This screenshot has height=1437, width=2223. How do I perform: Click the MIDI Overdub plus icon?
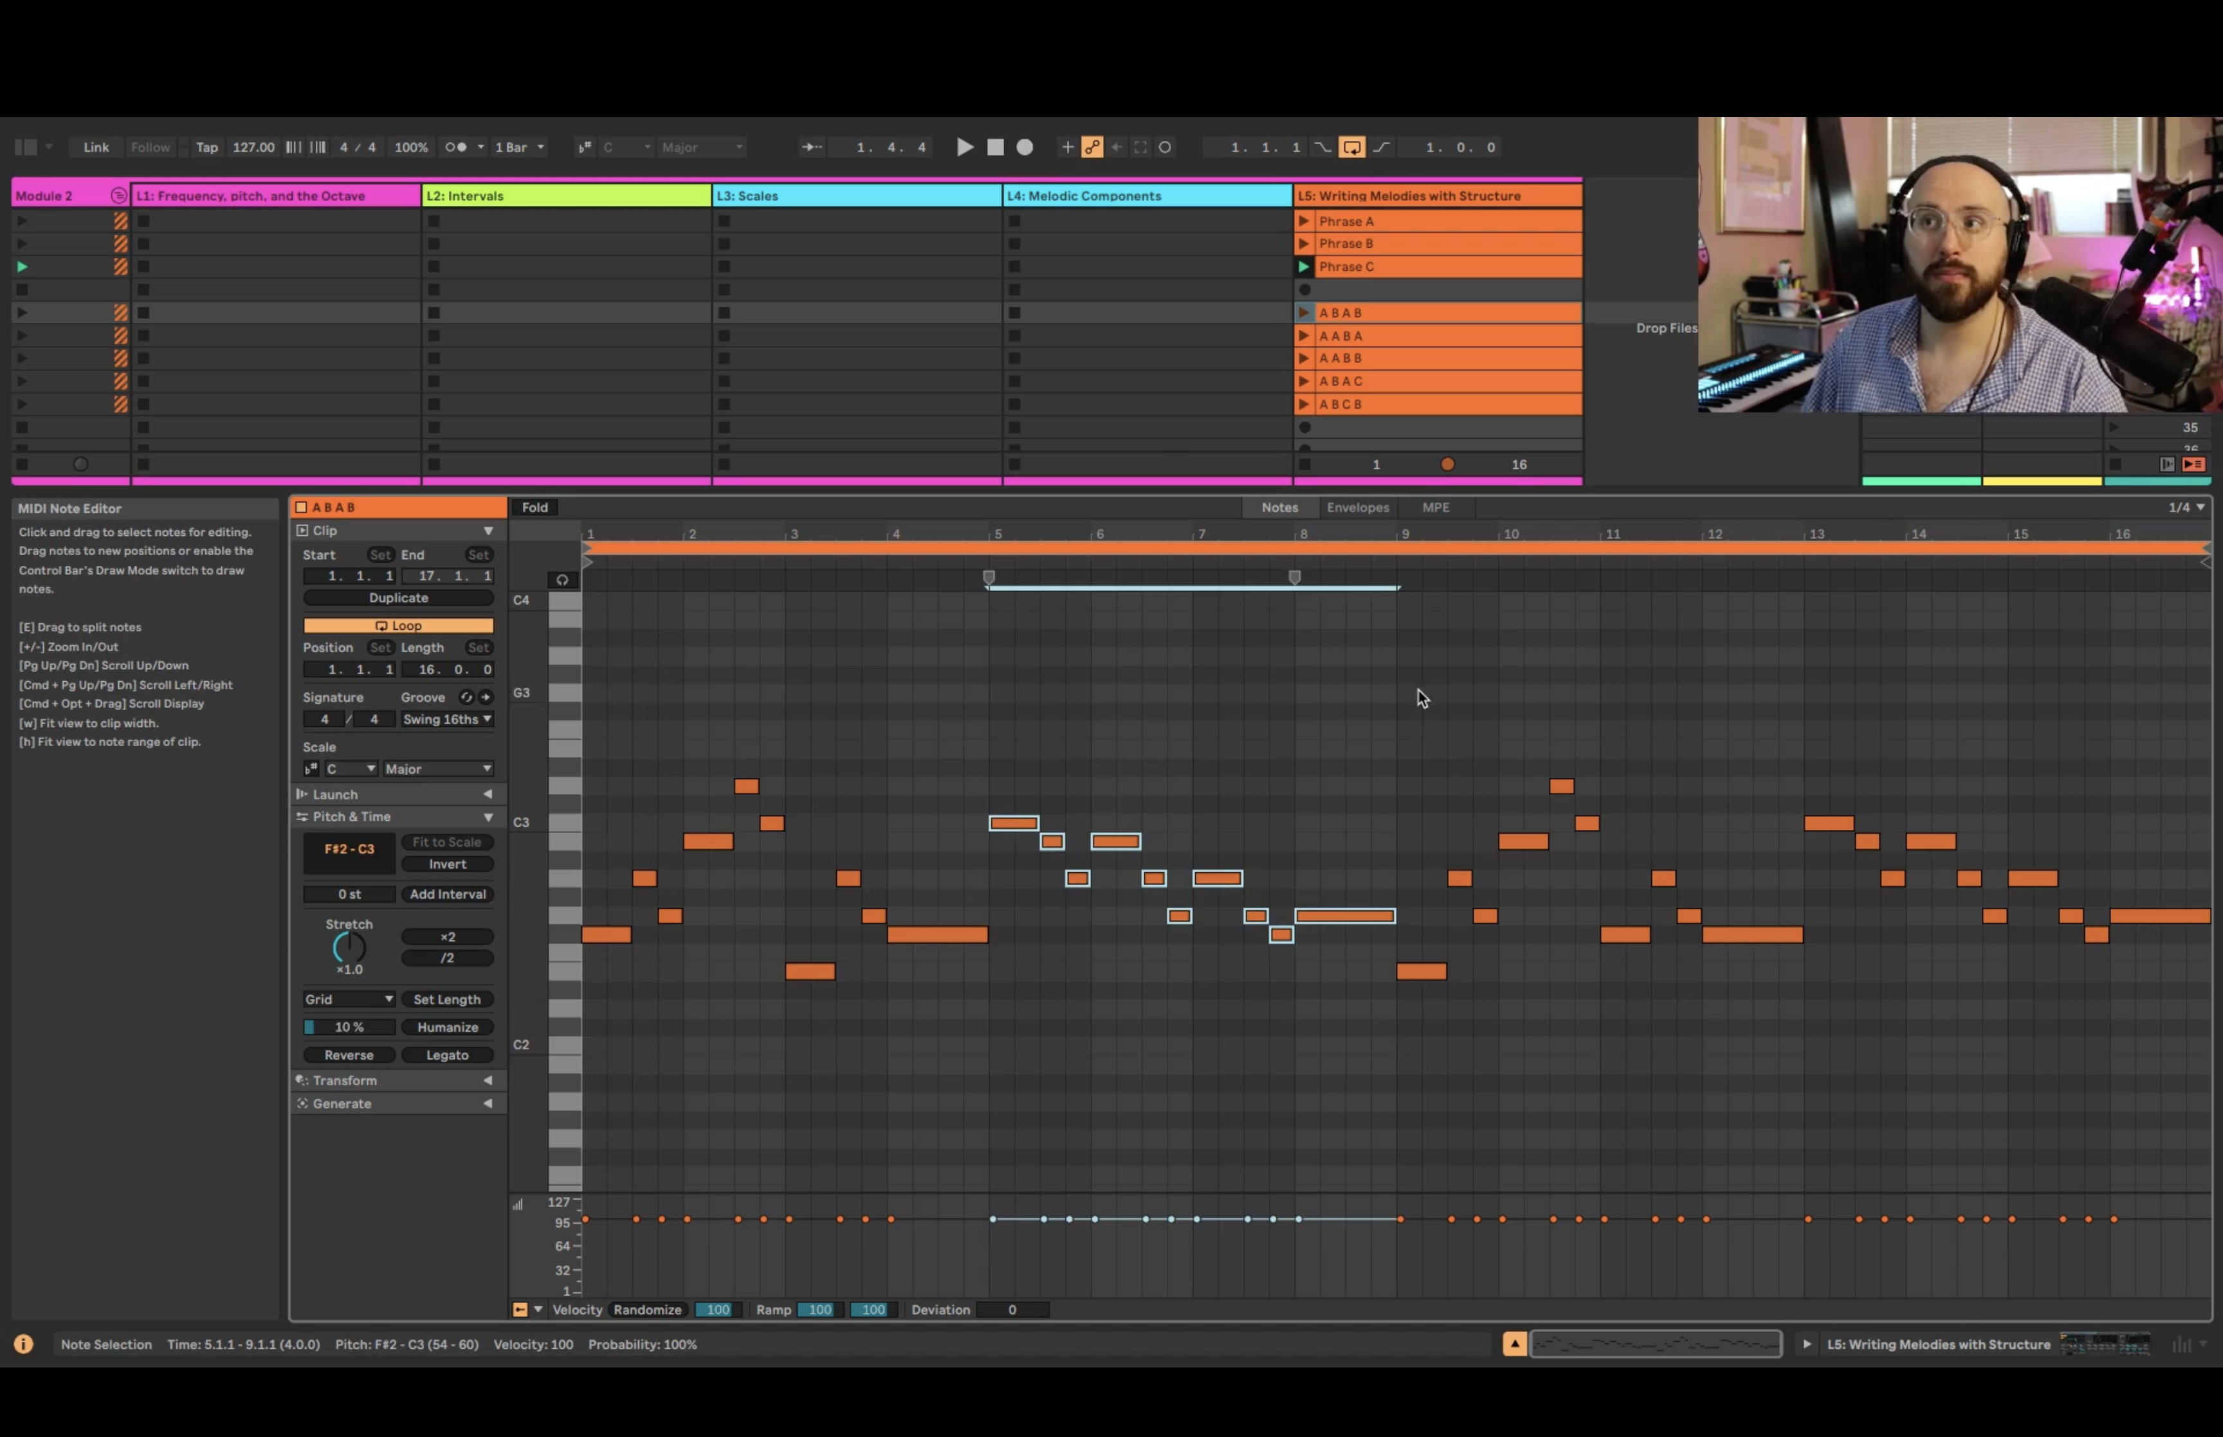pos(1067,147)
